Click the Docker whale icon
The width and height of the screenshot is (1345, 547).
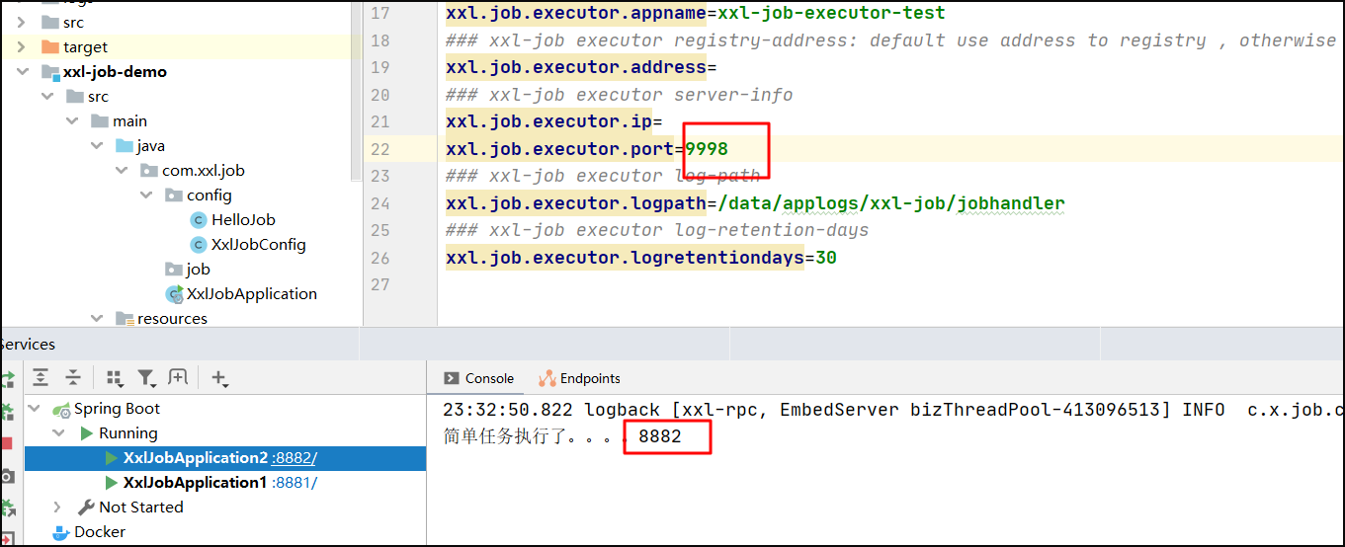coord(61,532)
